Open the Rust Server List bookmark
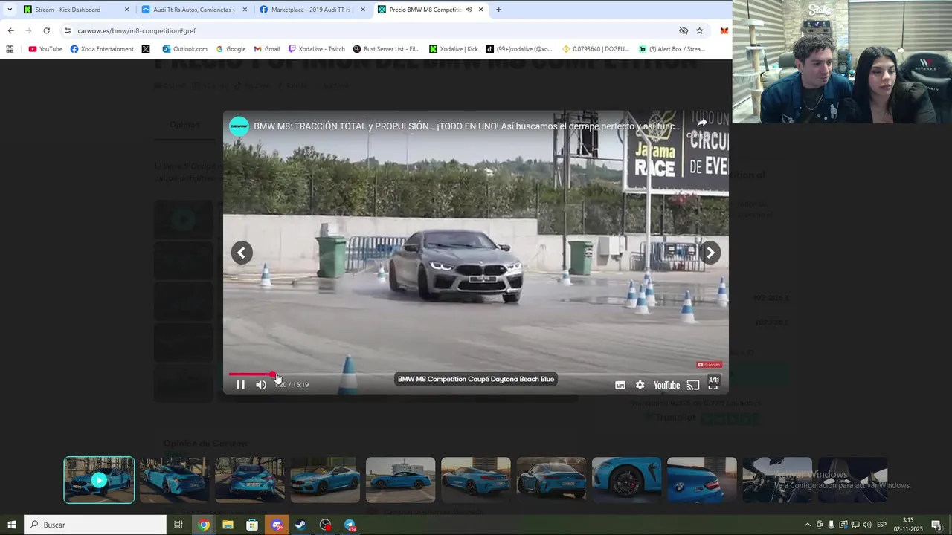The height and width of the screenshot is (535, 952). (x=387, y=49)
